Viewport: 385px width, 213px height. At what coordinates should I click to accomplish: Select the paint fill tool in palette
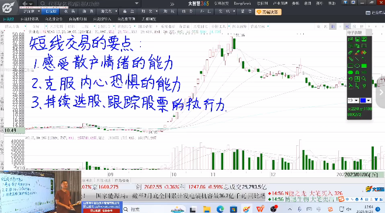[x=364, y=53]
